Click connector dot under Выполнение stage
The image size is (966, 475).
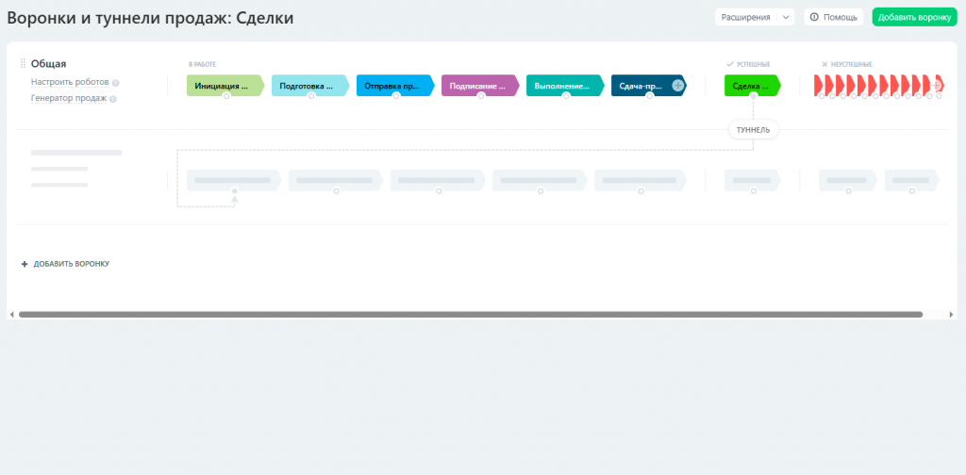[566, 96]
